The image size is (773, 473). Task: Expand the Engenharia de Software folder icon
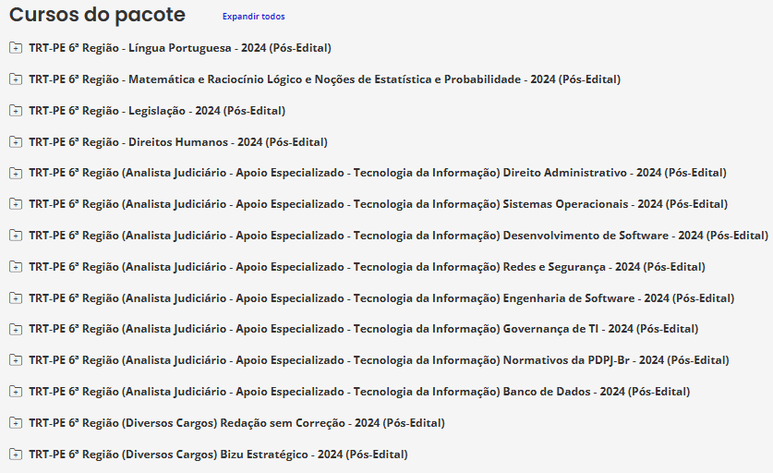16,297
